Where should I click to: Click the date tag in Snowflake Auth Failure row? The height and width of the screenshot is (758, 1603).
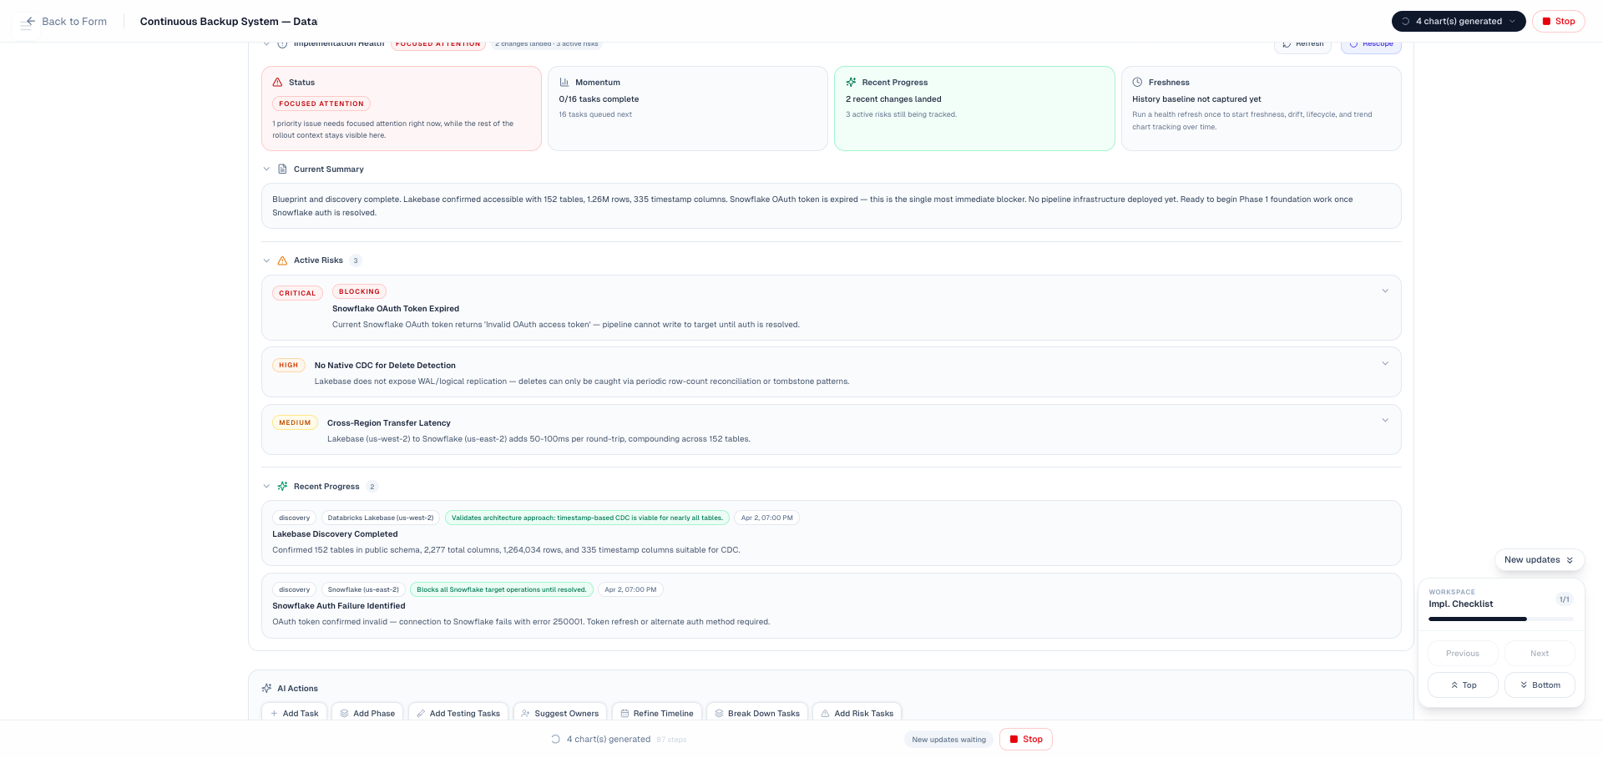click(x=630, y=589)
